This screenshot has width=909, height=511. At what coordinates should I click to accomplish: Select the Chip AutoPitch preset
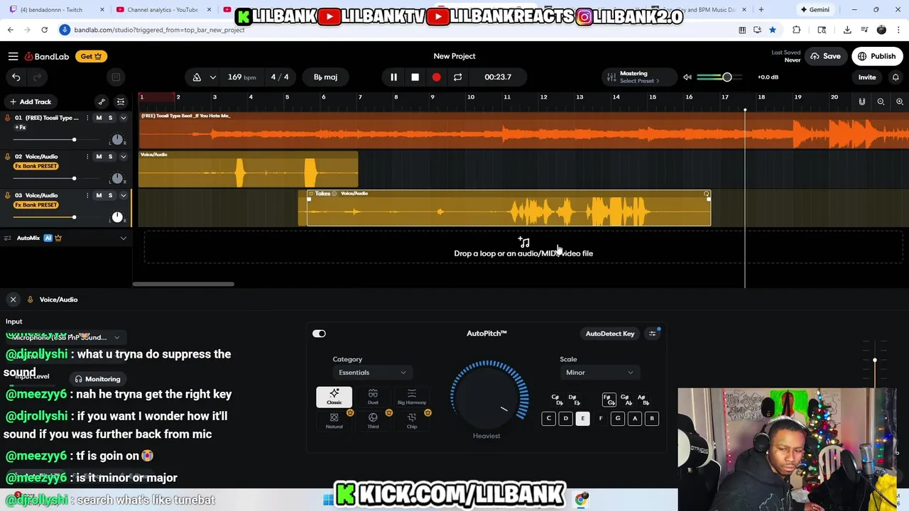click(x=412, y=420)
